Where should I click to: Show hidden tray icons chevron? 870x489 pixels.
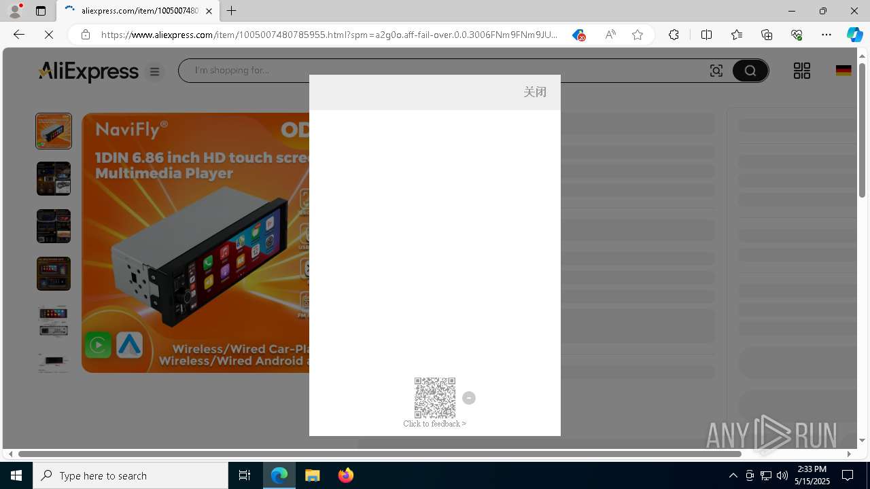coord(733,475)
